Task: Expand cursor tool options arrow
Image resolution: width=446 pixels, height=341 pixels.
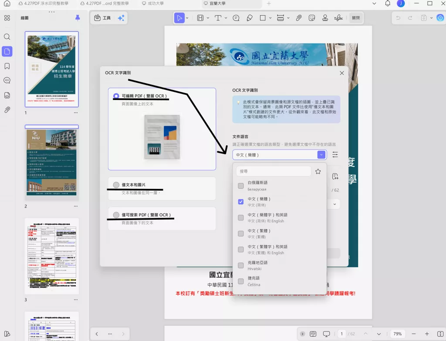Action: pos(187,18)
